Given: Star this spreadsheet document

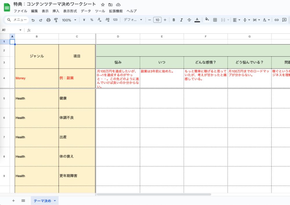Looking at the screenshot, I should [x=103, y=5].
